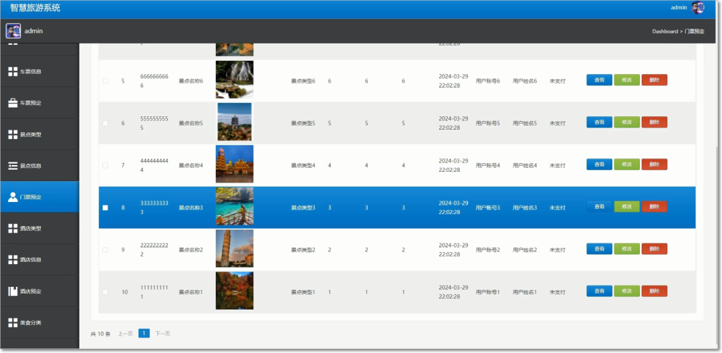Tick the checkbox for row 6

click(105, 123)
